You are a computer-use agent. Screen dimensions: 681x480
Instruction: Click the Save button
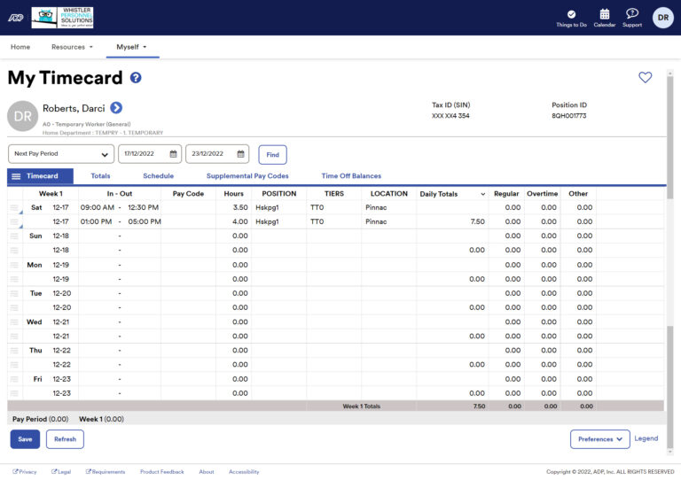[x=25, y=439]
